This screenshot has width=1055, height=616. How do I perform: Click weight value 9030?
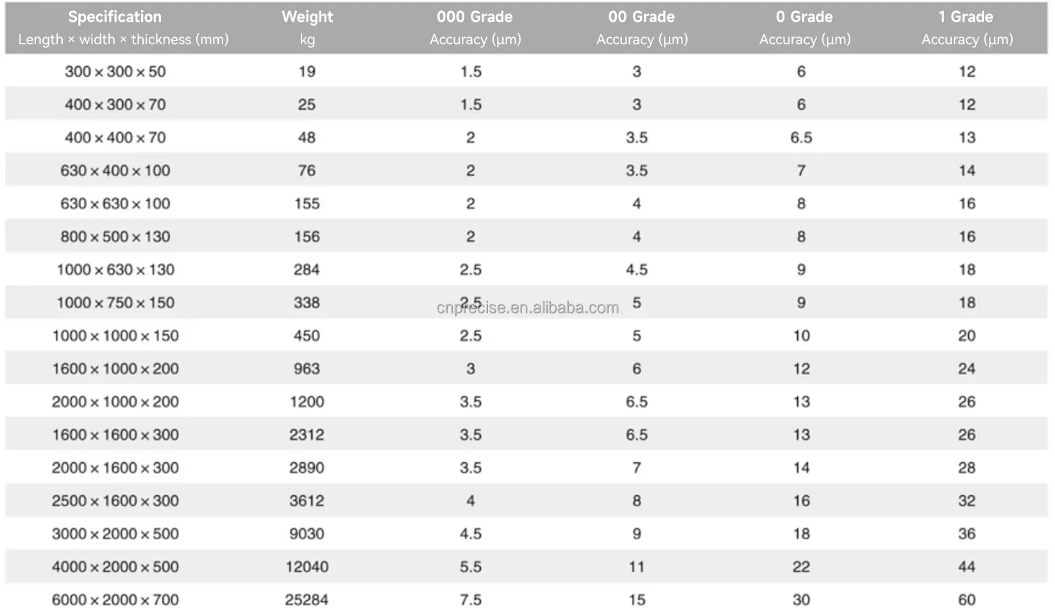(x=307, y=534)
